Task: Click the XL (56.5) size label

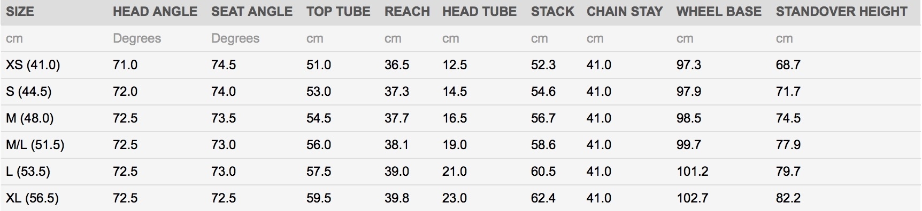Action: [x=32, y=198]
